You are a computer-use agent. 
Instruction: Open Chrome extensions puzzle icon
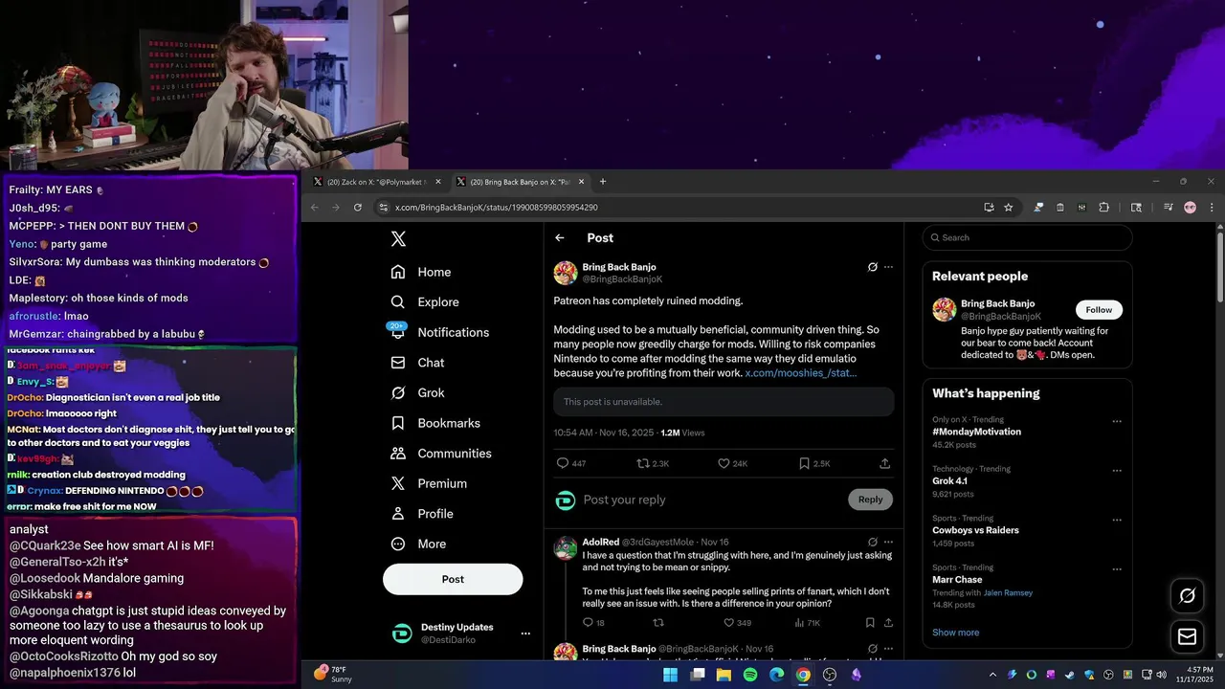[1103, 208]
